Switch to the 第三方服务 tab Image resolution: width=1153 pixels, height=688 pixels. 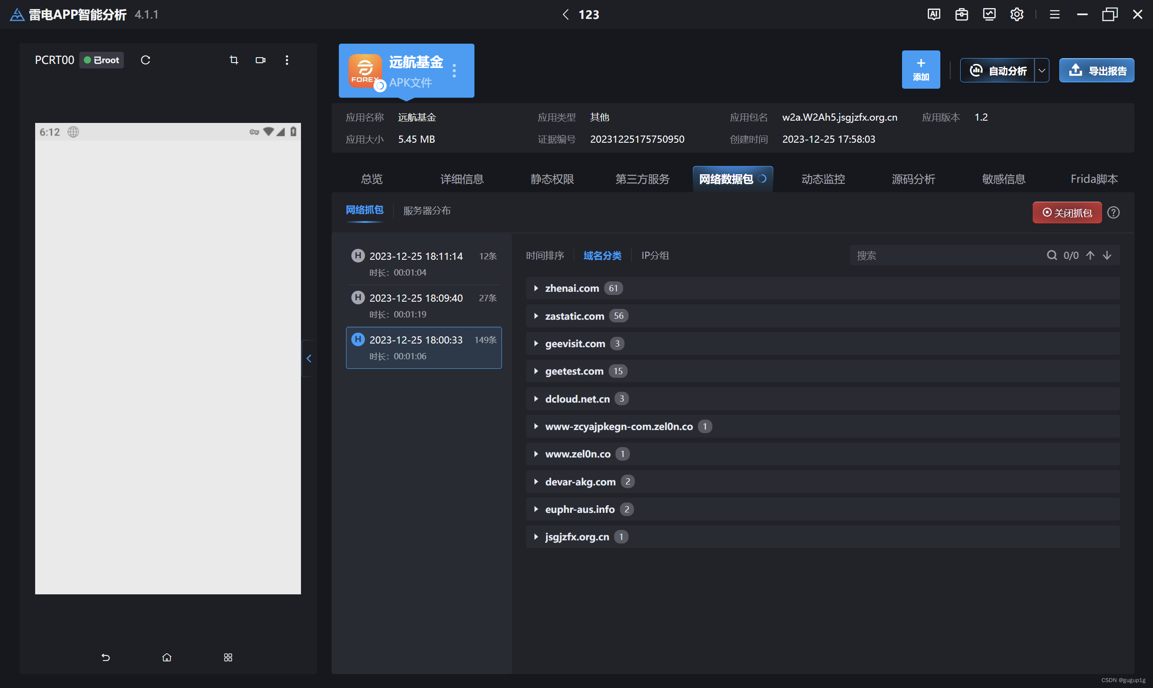click(643, 179)
